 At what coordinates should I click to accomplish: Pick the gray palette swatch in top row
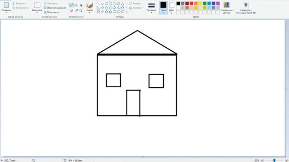(182, 3)
